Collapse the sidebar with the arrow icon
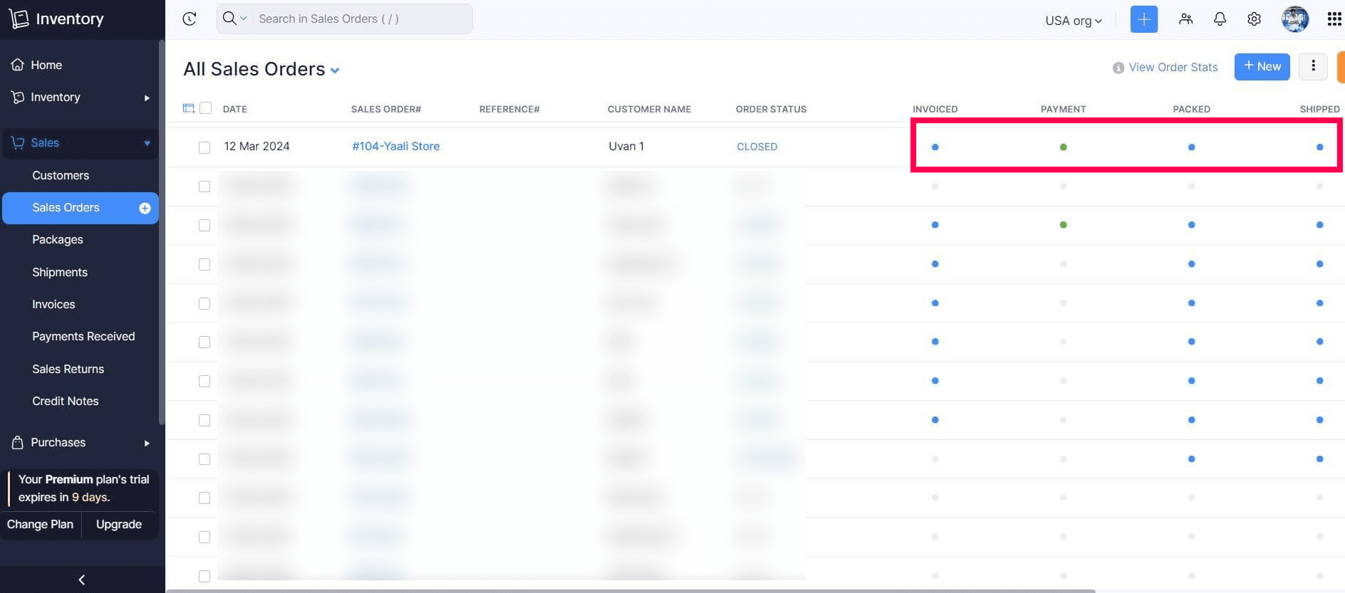 pos(82,579)
